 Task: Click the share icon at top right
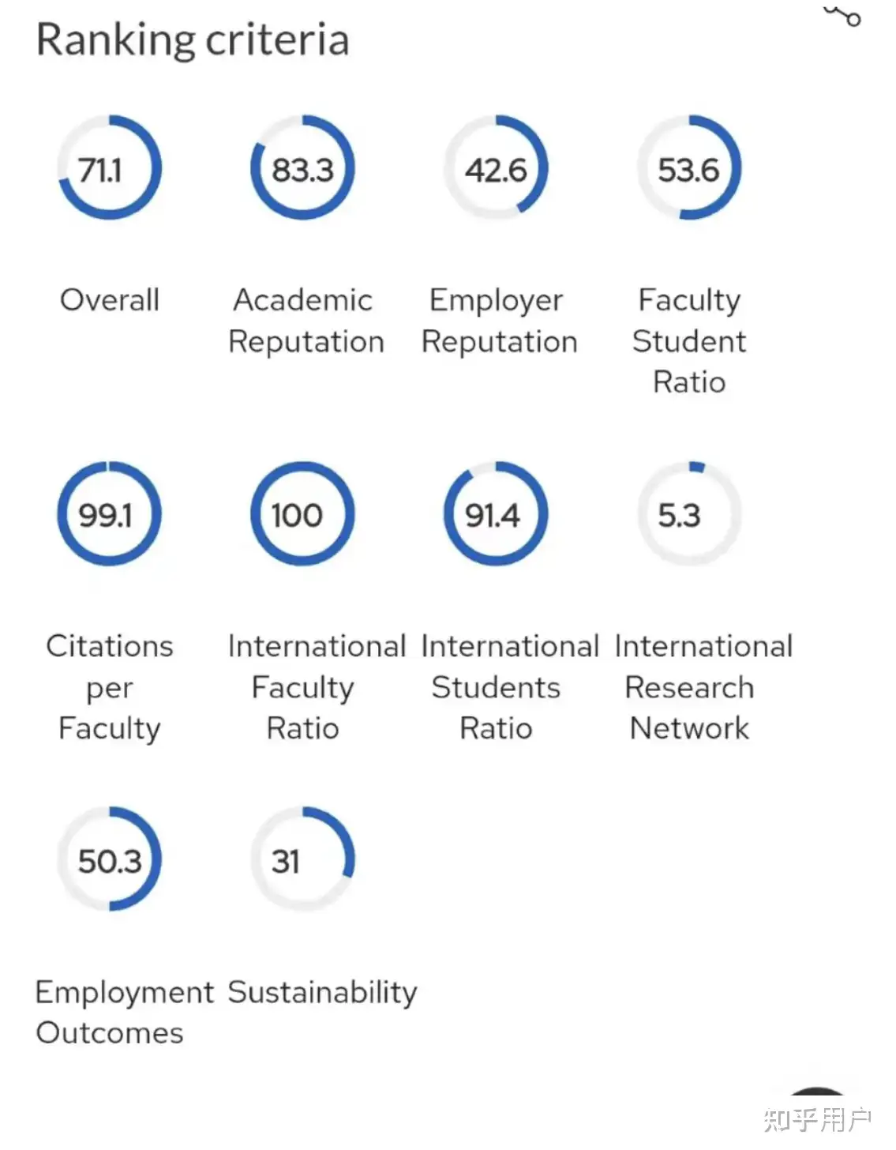tap(842, 15)
